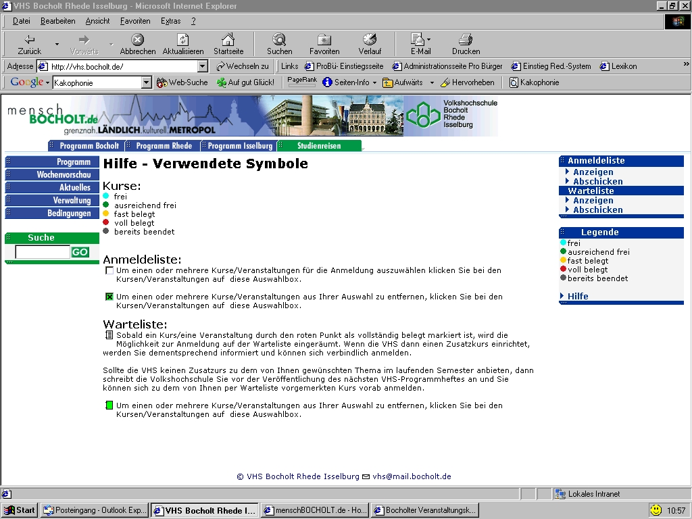Open the E-Mail button dropdown arrow
This screenshot has height=519, width=692.
coord(428,40)
